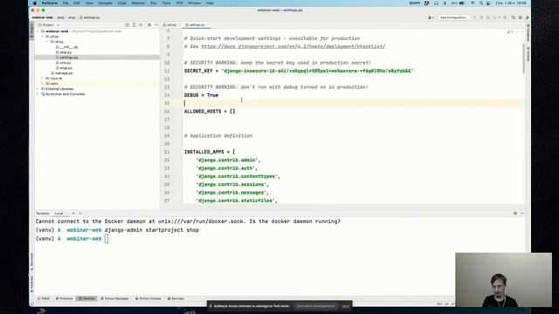Open terminal session dropdown arrow
Screen dimensions: 559x314
[80, 213]
